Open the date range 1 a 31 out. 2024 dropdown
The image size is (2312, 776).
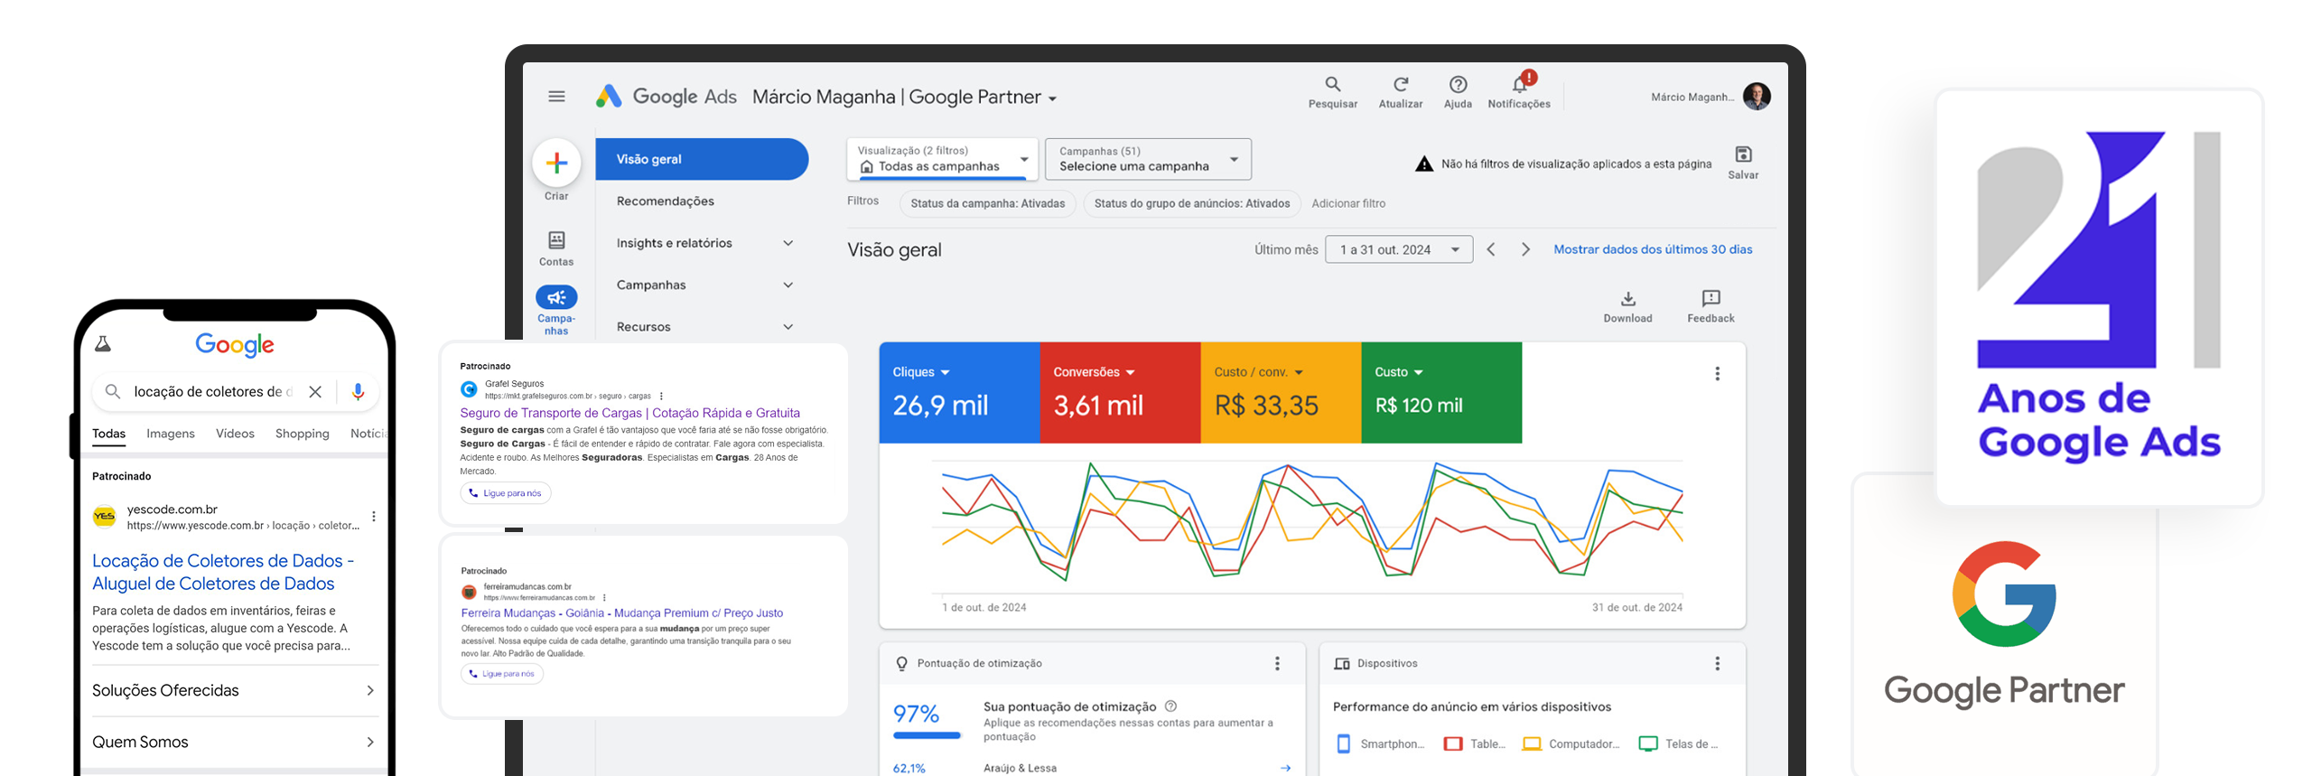click(1399, 249)
